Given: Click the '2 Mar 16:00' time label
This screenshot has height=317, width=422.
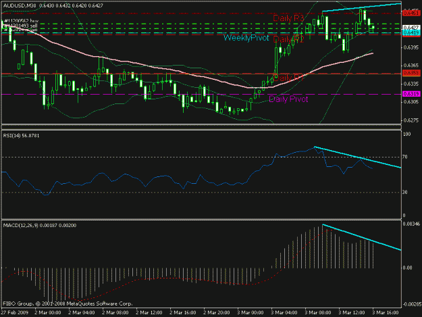Looking at the screenshot, I should 183,312.
